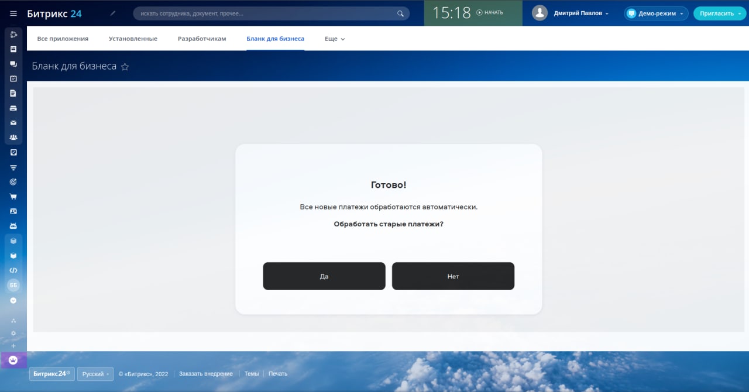The image size is (749, 392).
Task: Click Да to process old payments
Action: [324, 276]
